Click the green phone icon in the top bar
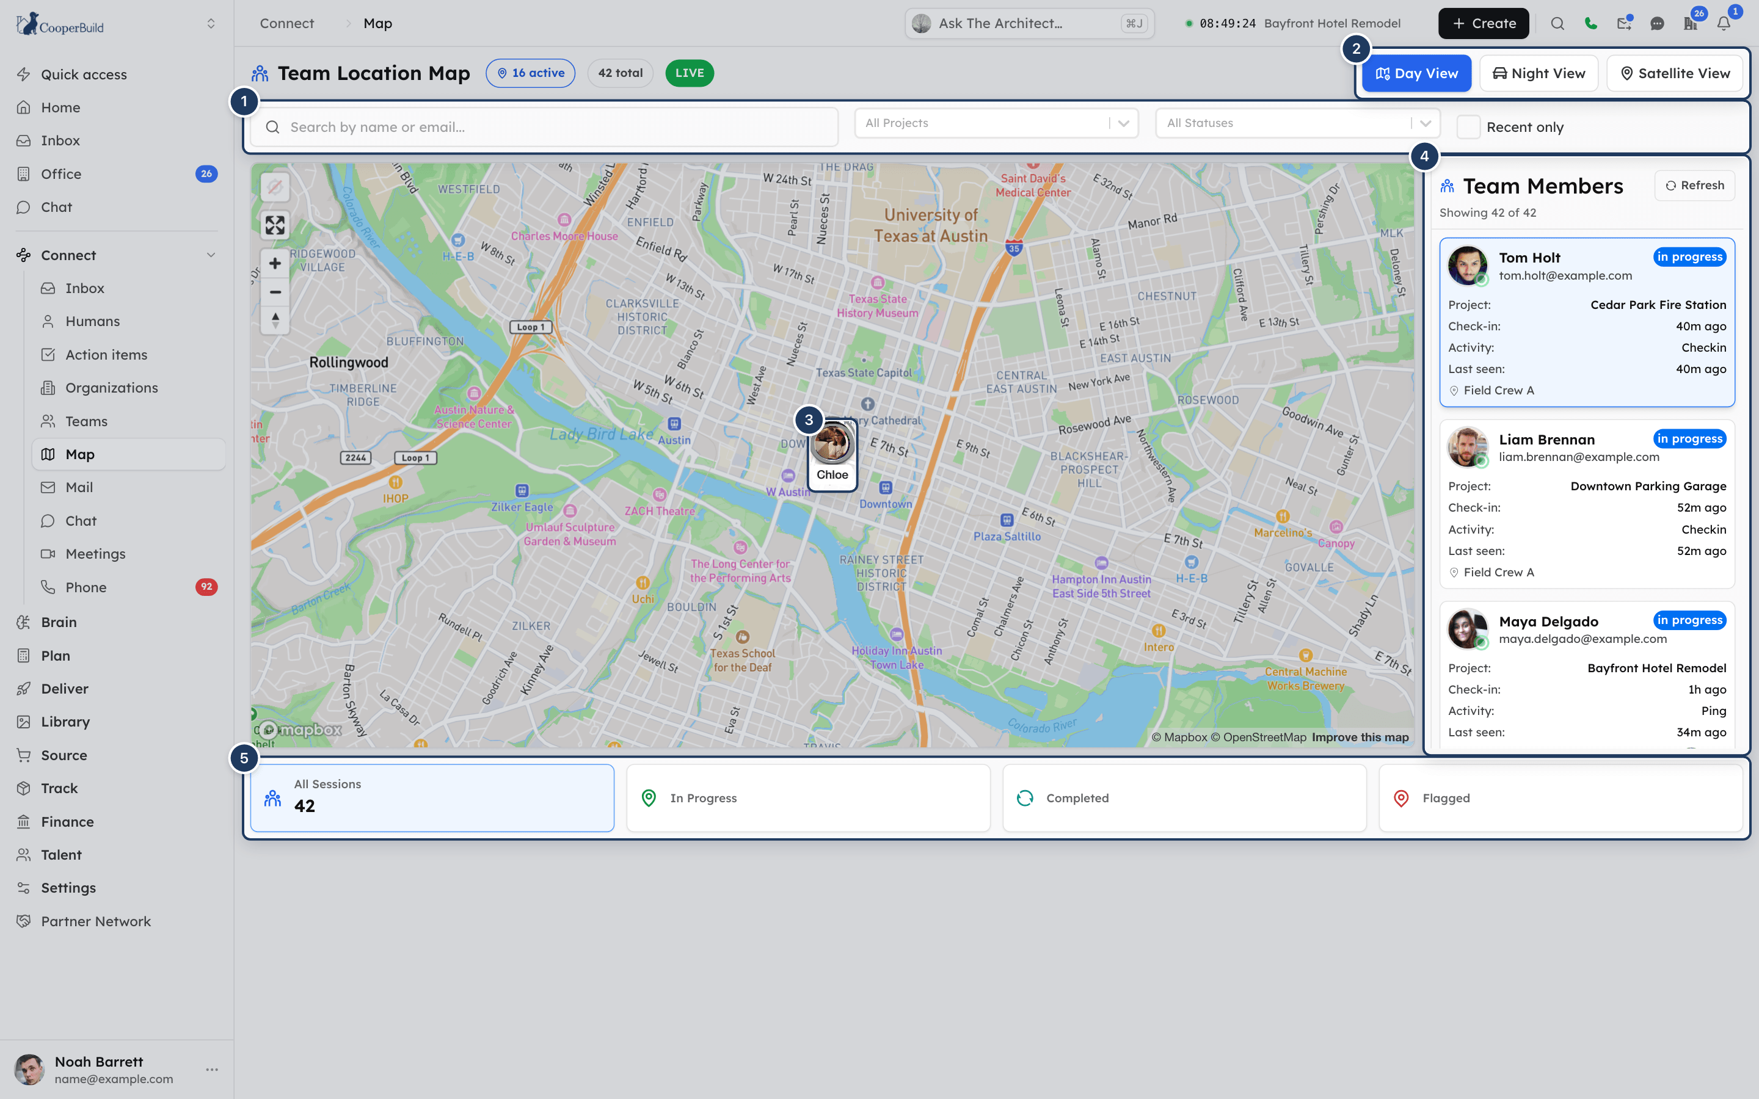 (x=1590, y=23)
